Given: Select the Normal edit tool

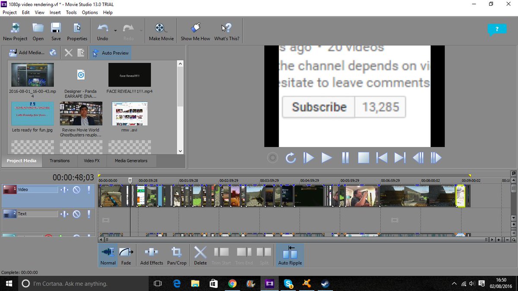Looking at the screenshot, I should pyautogui.click(x=108, y=255).
